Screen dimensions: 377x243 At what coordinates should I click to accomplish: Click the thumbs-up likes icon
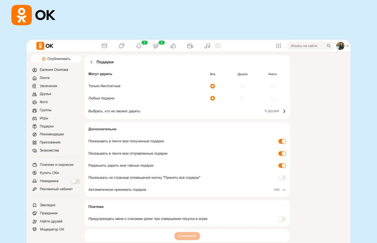173,46
